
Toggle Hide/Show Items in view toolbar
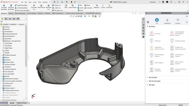(89, 16)
